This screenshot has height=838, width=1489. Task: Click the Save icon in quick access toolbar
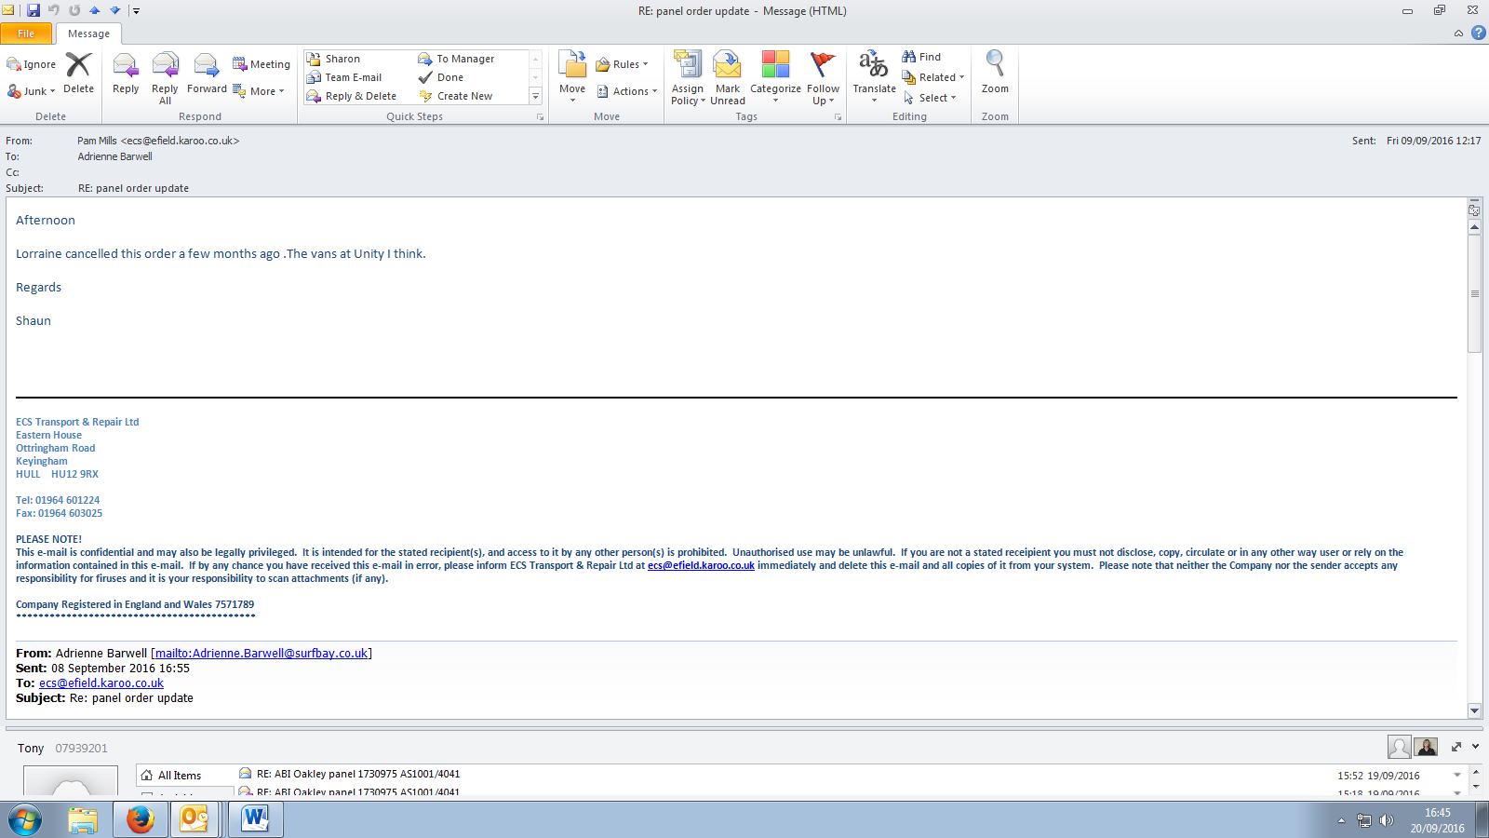point(34,10)
